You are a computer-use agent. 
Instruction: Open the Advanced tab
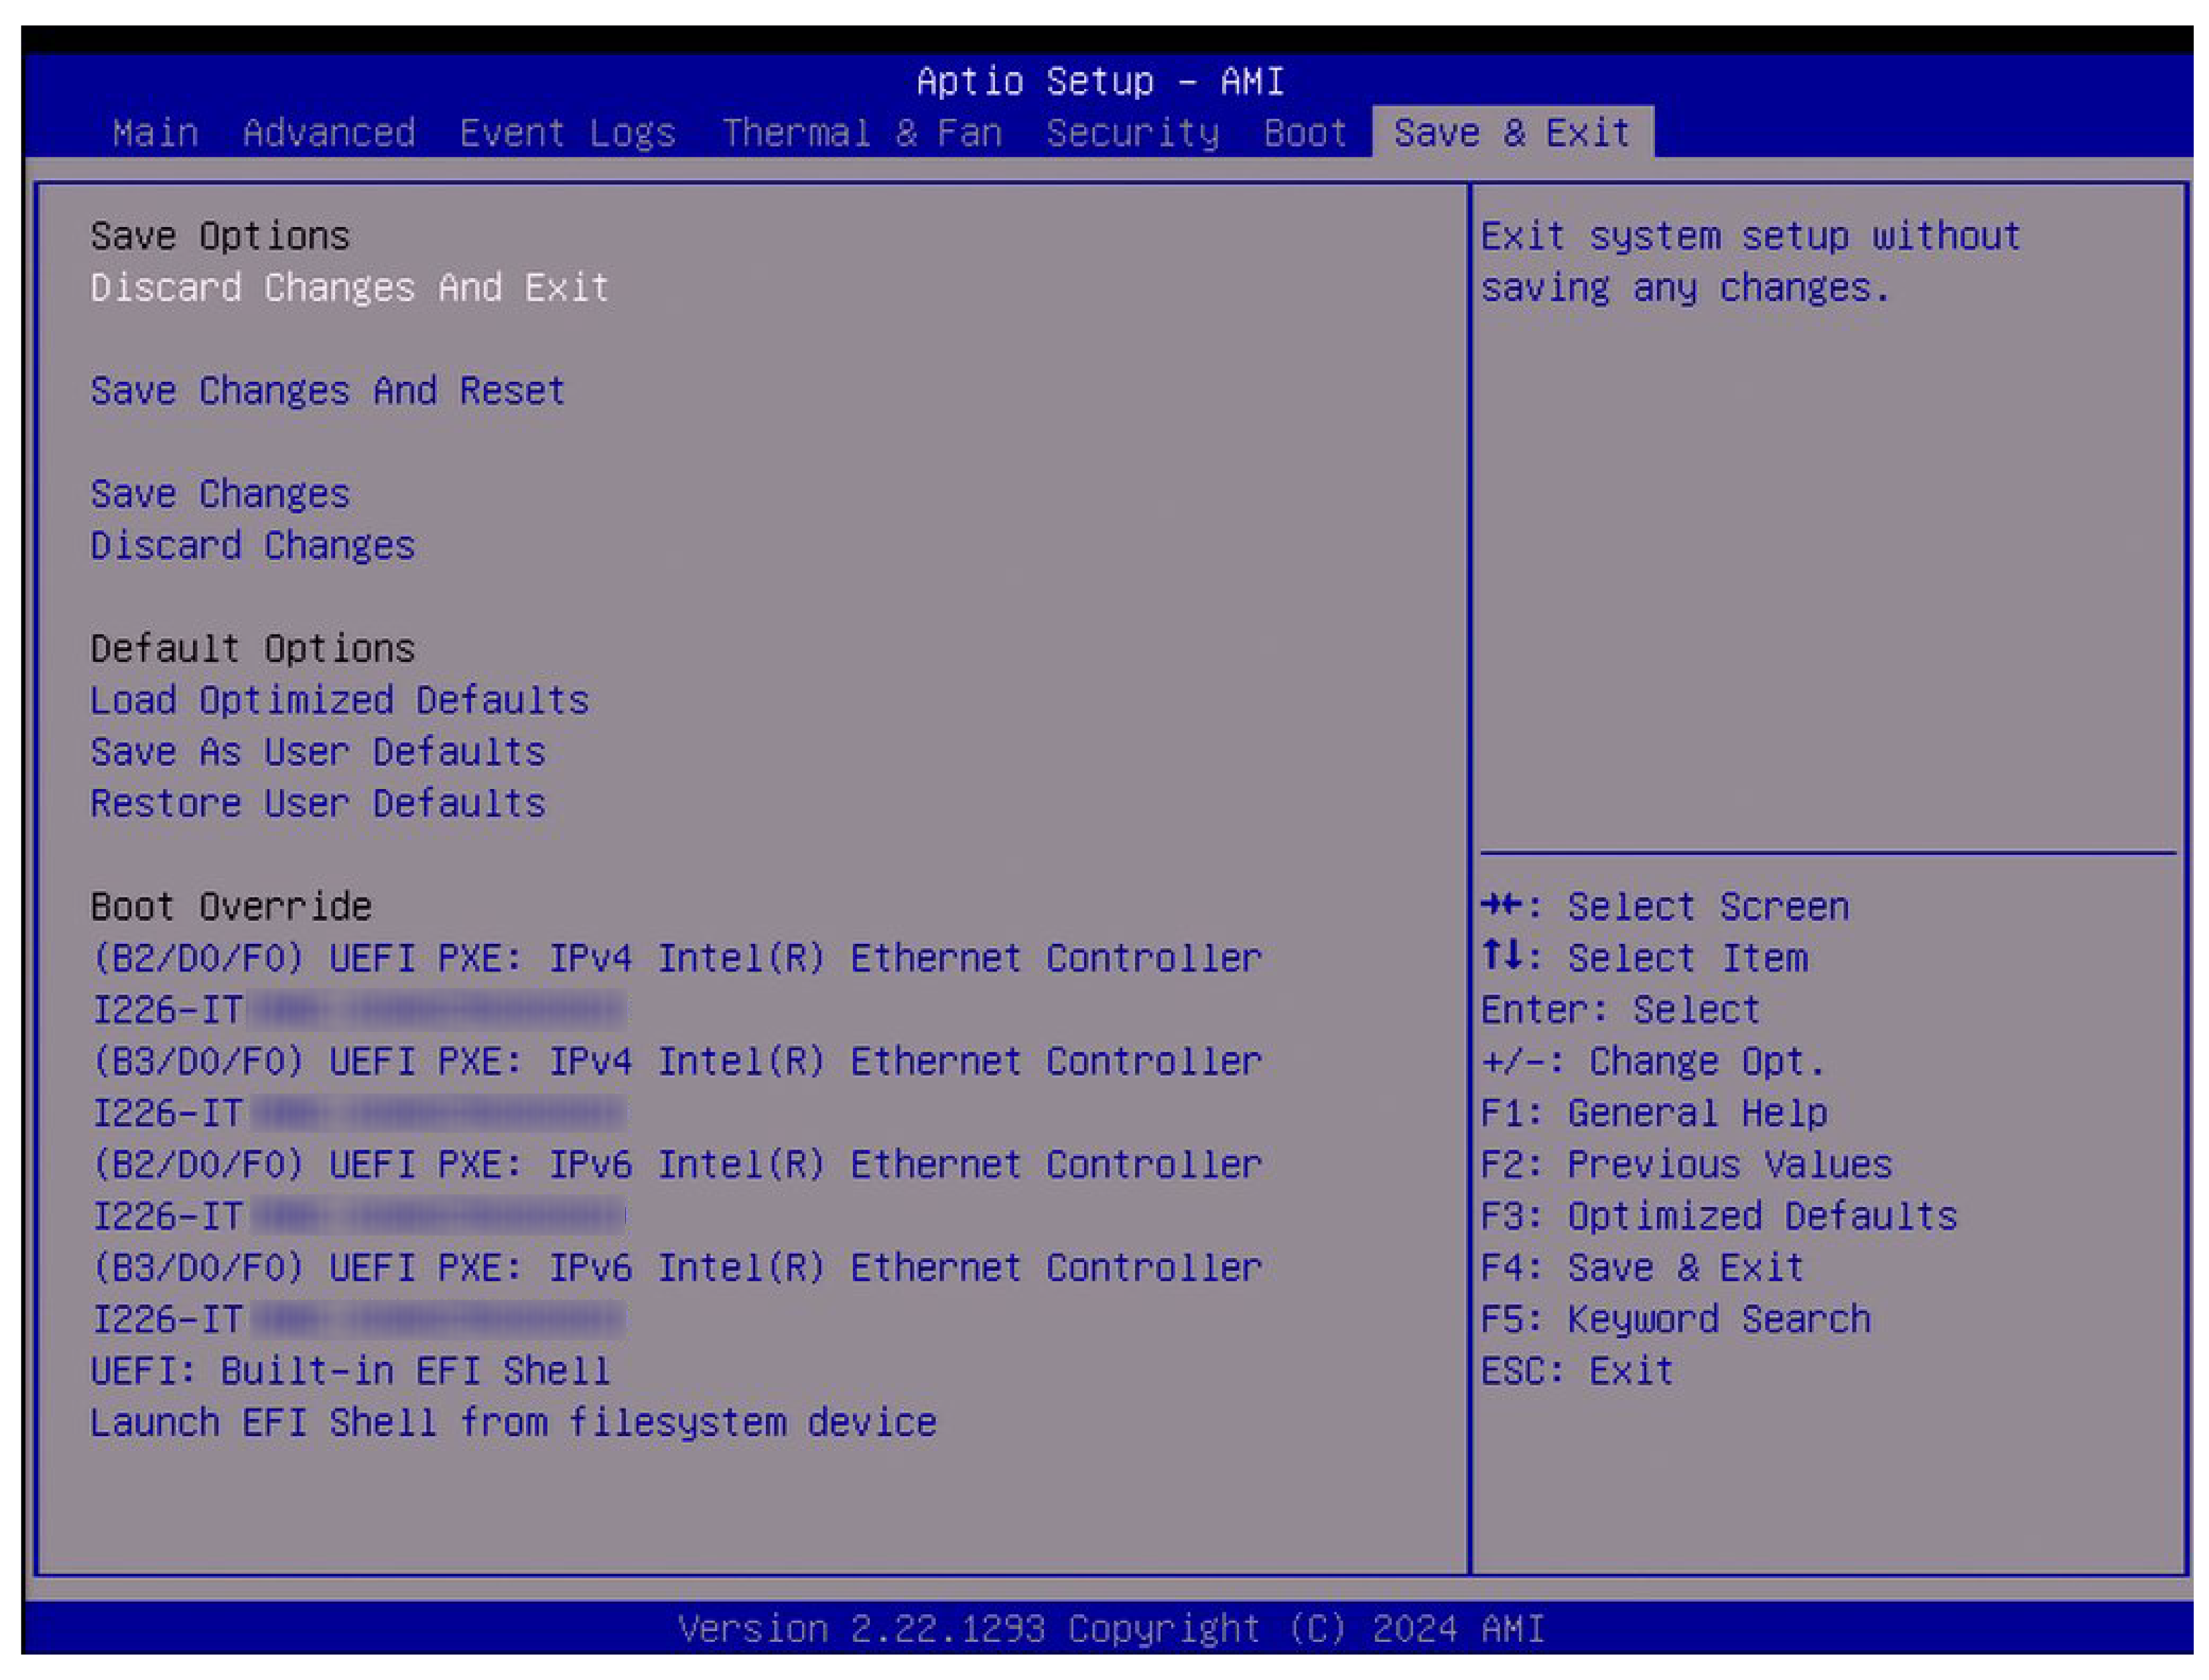[329, 133]
